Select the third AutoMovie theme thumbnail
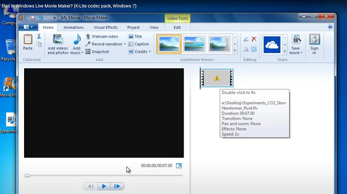This screenshot has width=347, height=194. click(x=219, y=44)
